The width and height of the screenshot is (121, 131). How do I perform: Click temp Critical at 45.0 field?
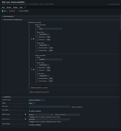[x=48, y=40]
